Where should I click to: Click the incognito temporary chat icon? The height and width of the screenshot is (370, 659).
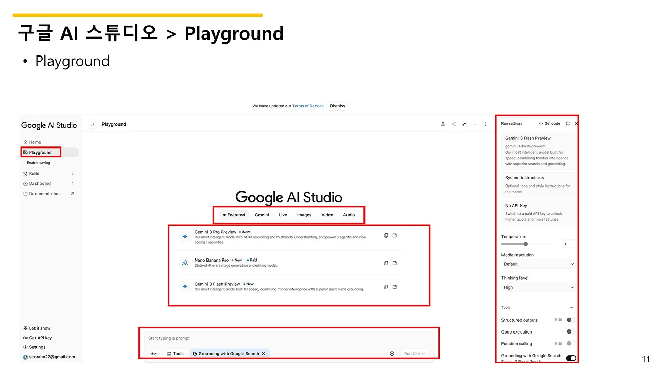(x=443, y=124)
